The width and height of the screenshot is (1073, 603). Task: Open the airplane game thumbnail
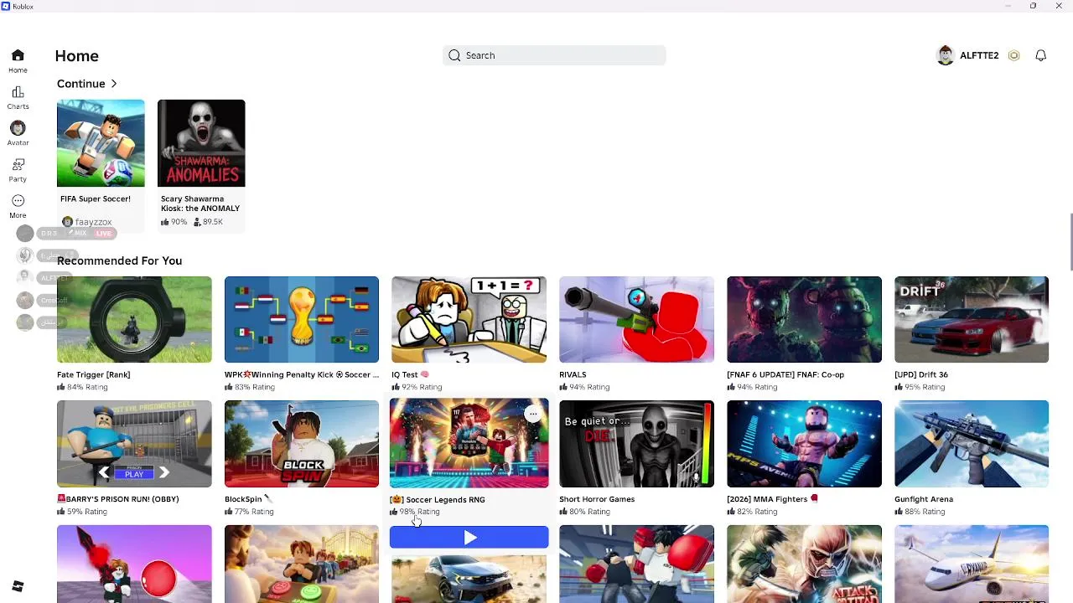(972, 564)
